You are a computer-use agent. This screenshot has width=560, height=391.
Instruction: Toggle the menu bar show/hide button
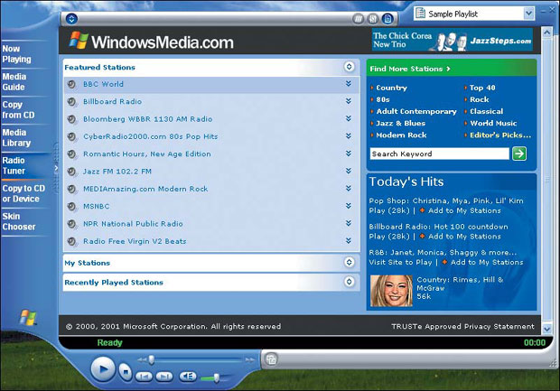coord(71,19)
